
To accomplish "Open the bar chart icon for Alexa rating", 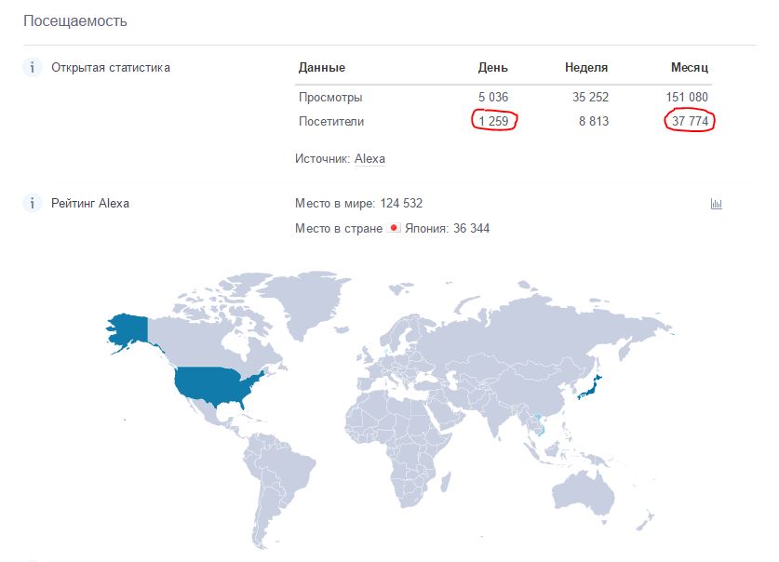I will [716, 204].
